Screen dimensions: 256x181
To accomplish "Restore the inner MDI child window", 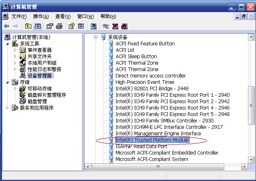I will pos(244,16).
